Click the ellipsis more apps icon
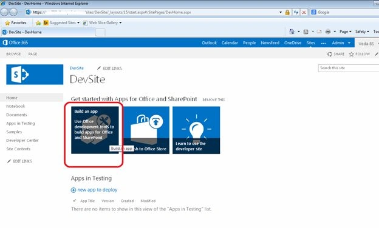The height and width of the screenshot is (228, 379). click(323, 43)
